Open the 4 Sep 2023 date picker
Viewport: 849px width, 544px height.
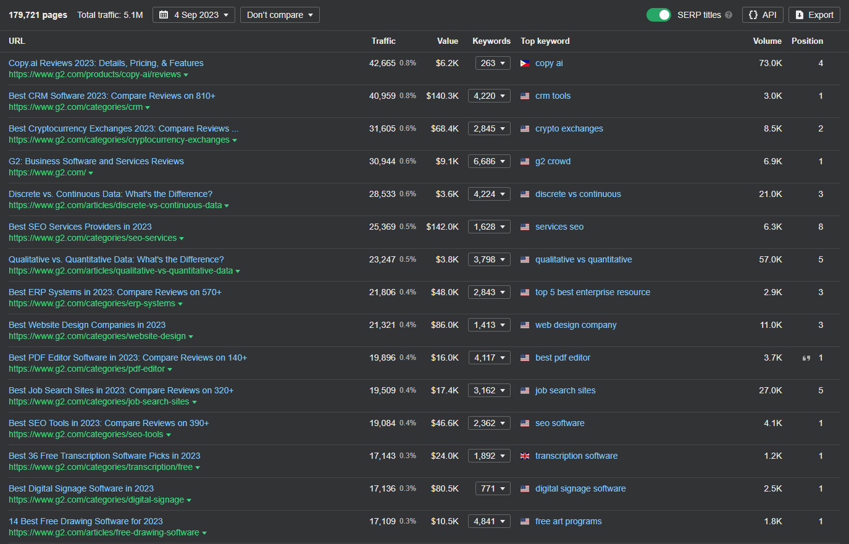tap(194, 15)
